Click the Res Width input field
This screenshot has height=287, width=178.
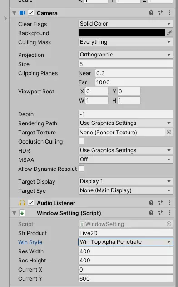click(126, 251)
